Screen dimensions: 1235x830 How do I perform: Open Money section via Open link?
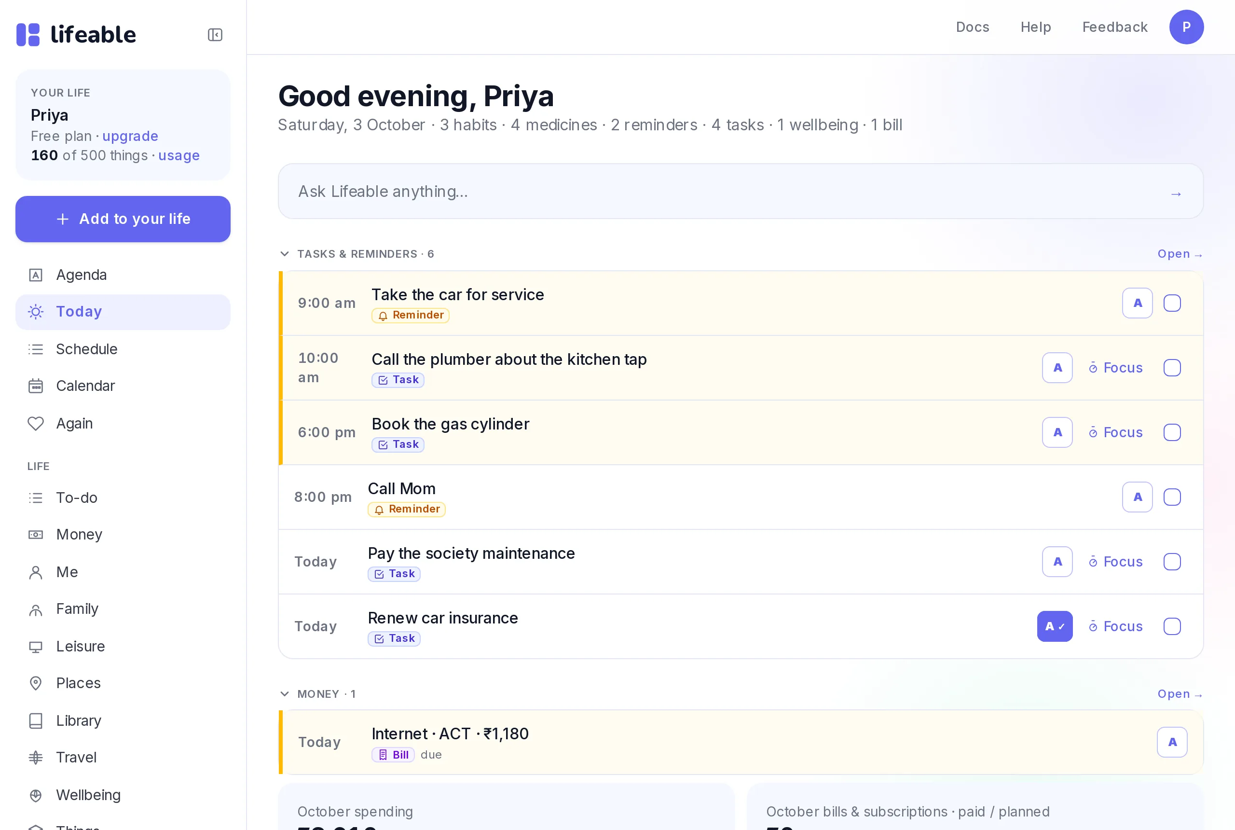click(x=1180, y=694)
